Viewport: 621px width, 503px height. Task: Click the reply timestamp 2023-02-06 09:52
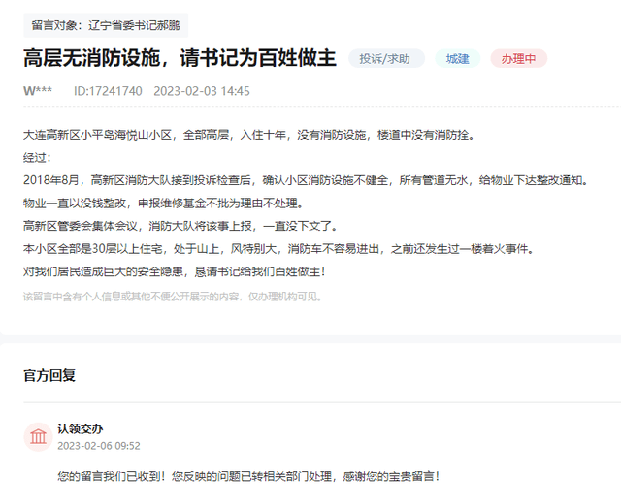tap(99, 446)
